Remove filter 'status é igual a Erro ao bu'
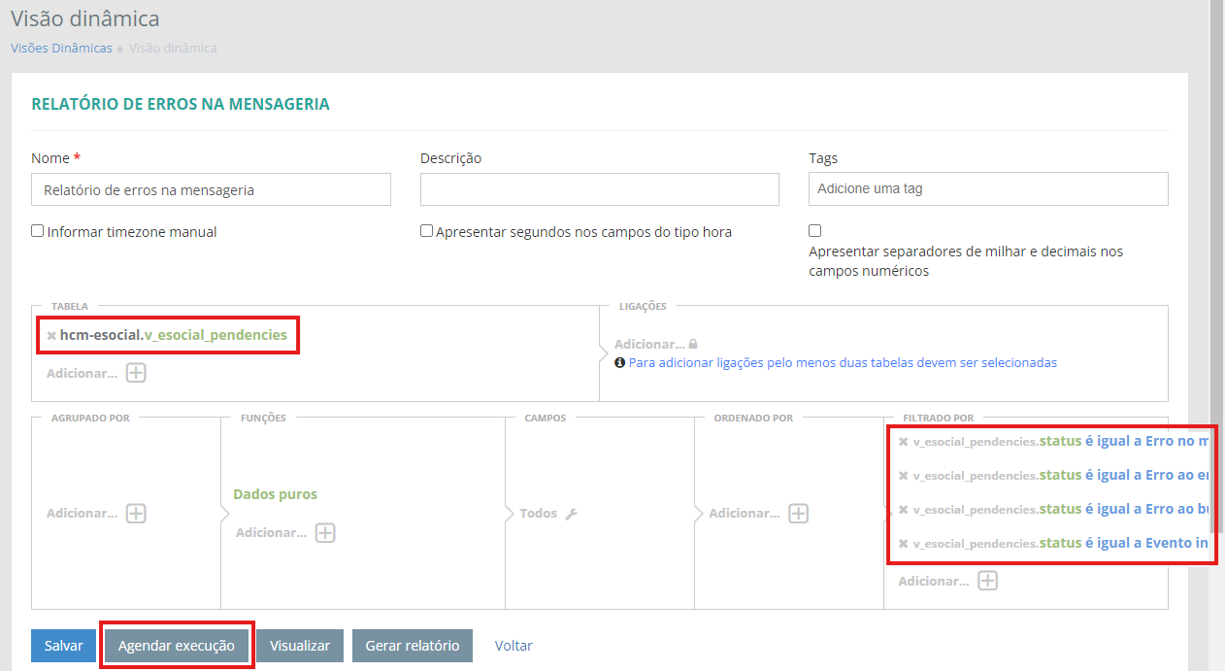The image size is (1225, 671). (904, 510)
